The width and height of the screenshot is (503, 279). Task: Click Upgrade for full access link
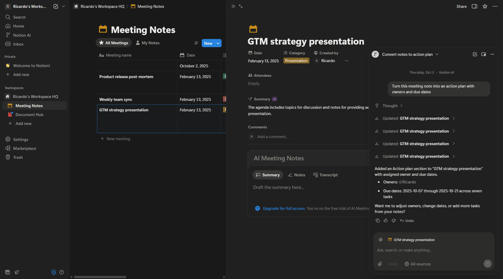tap(283, 208)
